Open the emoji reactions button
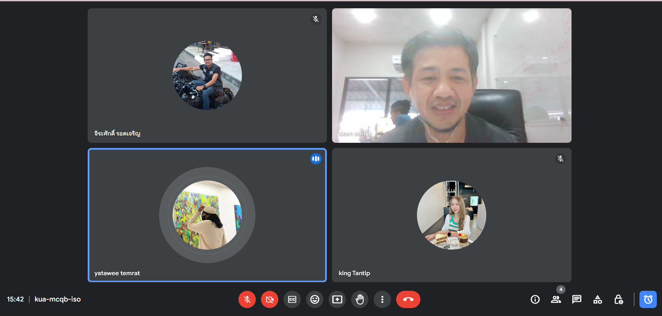Screen dimensions: 662x316 coord(315,299)
